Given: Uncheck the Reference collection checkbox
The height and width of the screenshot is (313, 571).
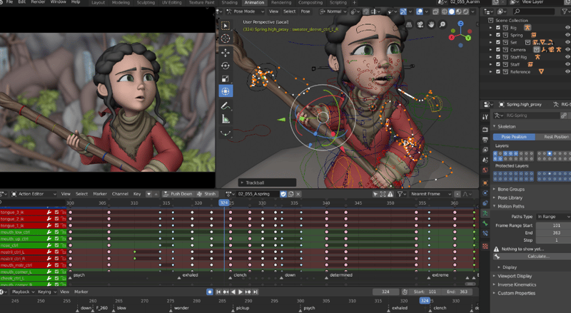Looking at the screenshot, I should pyautogui.click(x=498, y=72).
